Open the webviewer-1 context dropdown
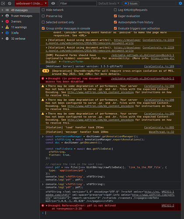The width and height of the screenshot is (184, 219). coord(31,4)
